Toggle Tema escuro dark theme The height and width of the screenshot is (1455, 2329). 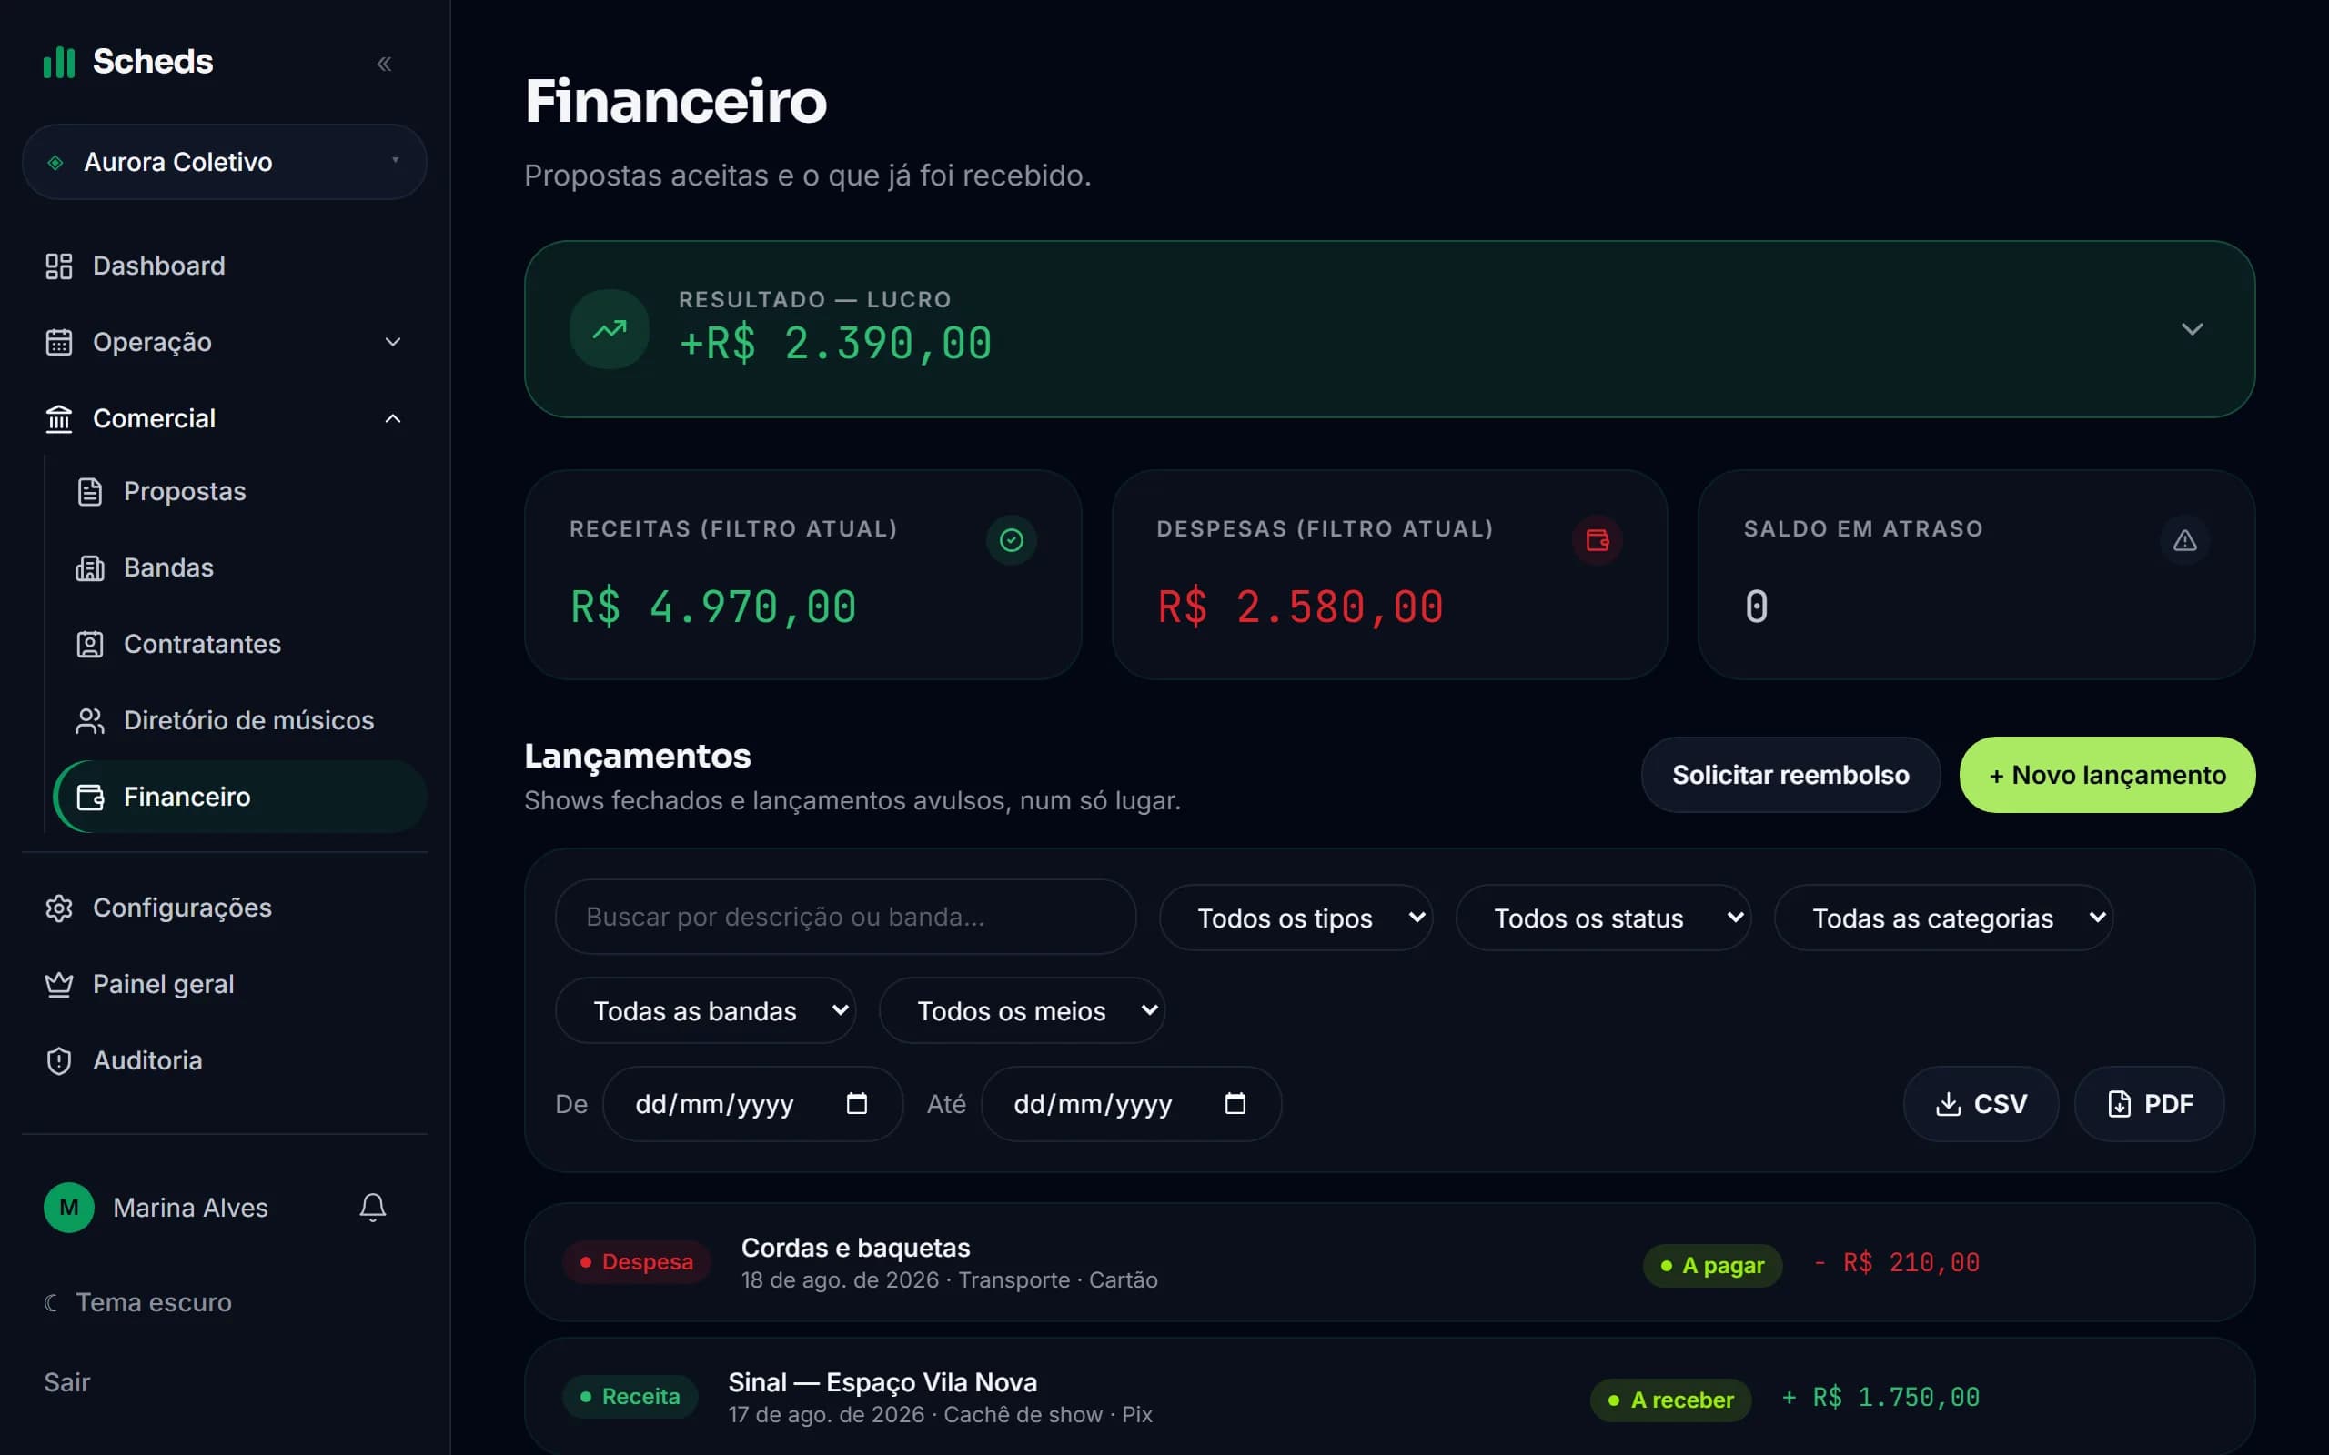(x=137, y=1302)
